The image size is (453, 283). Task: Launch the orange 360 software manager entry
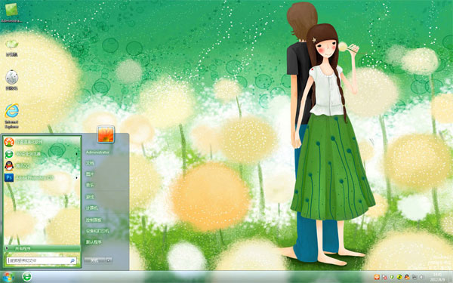pos(42,142)
